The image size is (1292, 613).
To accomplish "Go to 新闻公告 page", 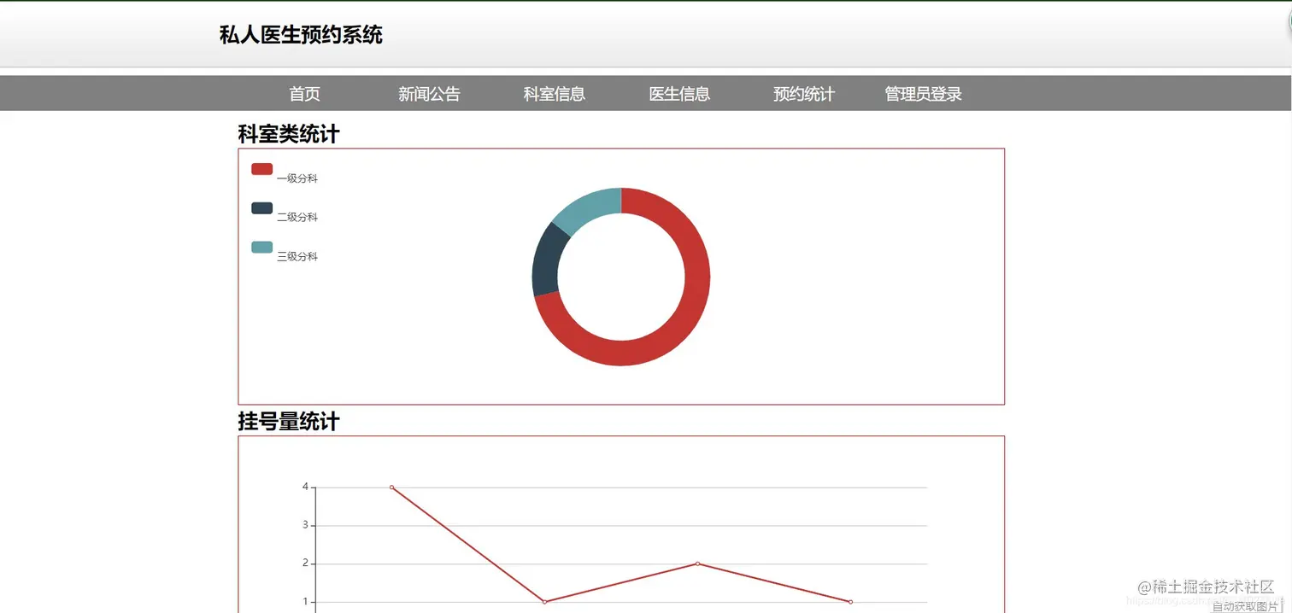I will [x=429, y=94].
